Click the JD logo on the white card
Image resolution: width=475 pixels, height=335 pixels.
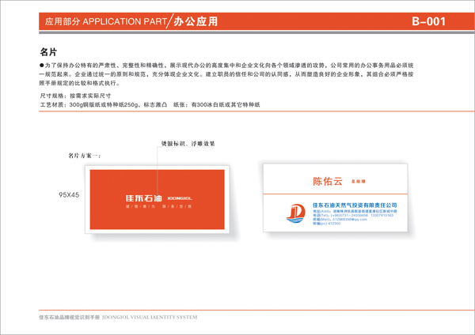click(x=294, y=213)
